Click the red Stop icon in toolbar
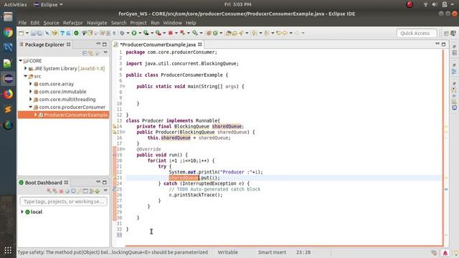This screenshot has height=258, width=459. point(171,33)
